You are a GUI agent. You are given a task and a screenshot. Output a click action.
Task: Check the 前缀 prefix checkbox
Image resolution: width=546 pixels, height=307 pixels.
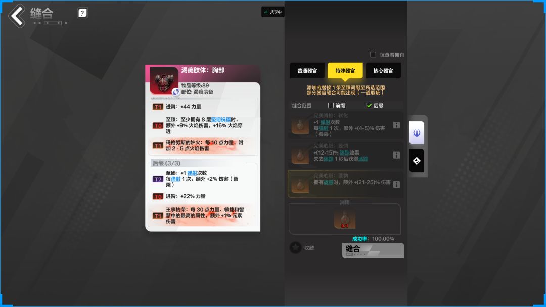331,105
